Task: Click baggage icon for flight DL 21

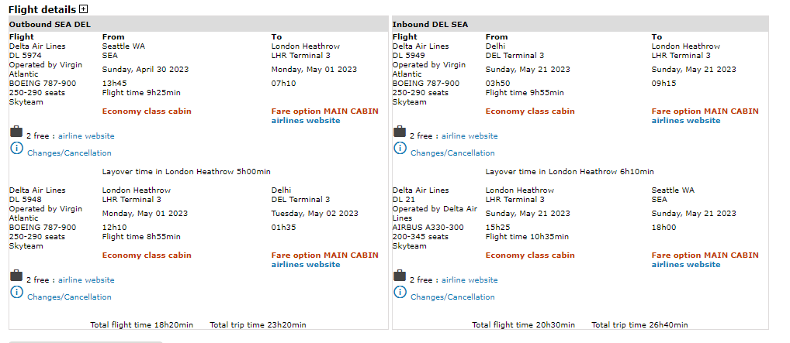Action: click(400, 276)
